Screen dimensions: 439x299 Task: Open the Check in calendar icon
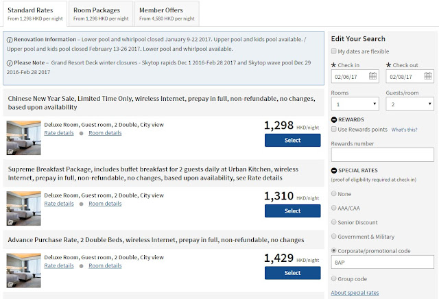(374, 76)
